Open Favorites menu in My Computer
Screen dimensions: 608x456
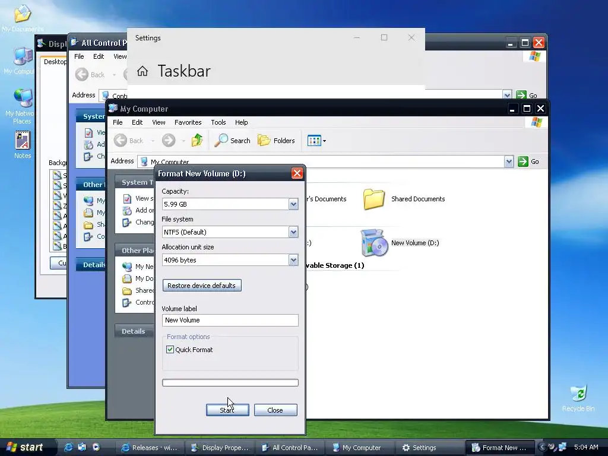point(188,122)
